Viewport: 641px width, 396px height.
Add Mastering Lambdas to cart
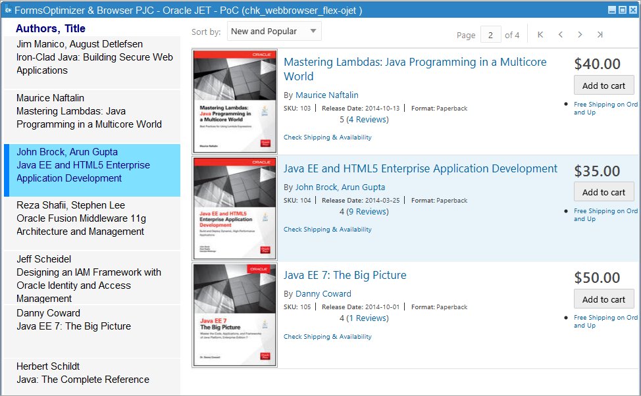coord(603,86)
